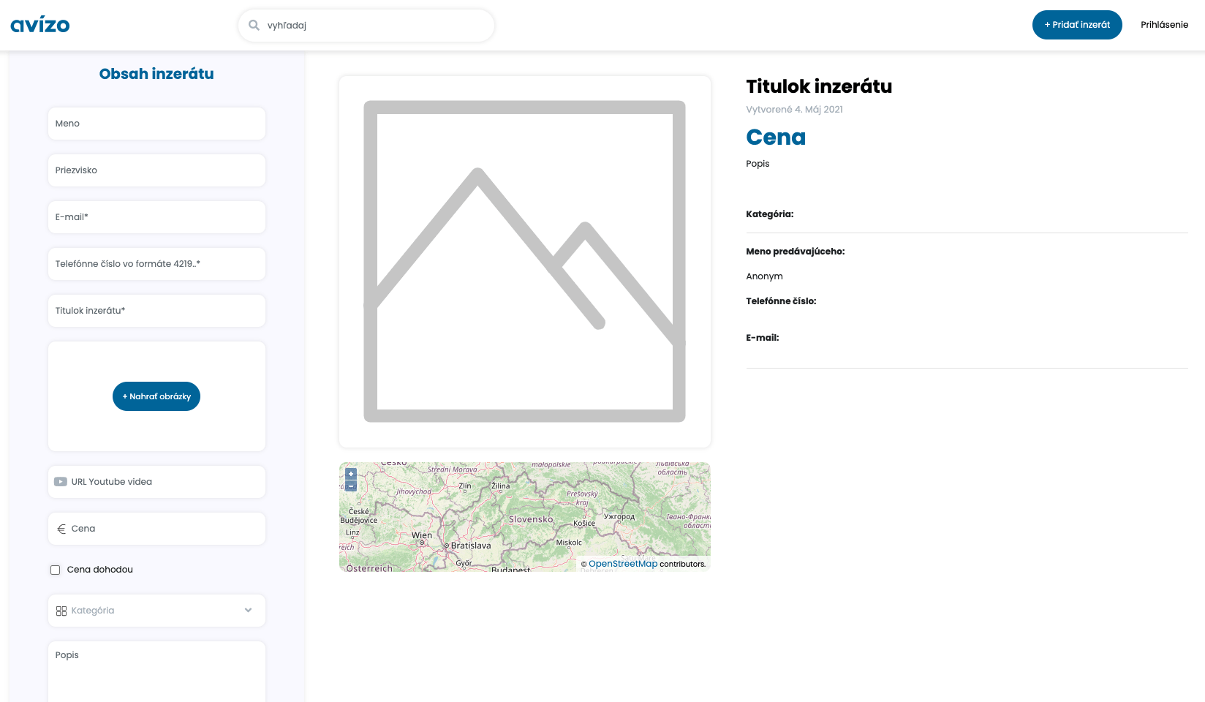Open the Prihlásenie login page
This screenshot has width=1205, height=702.
[1164, 25]
